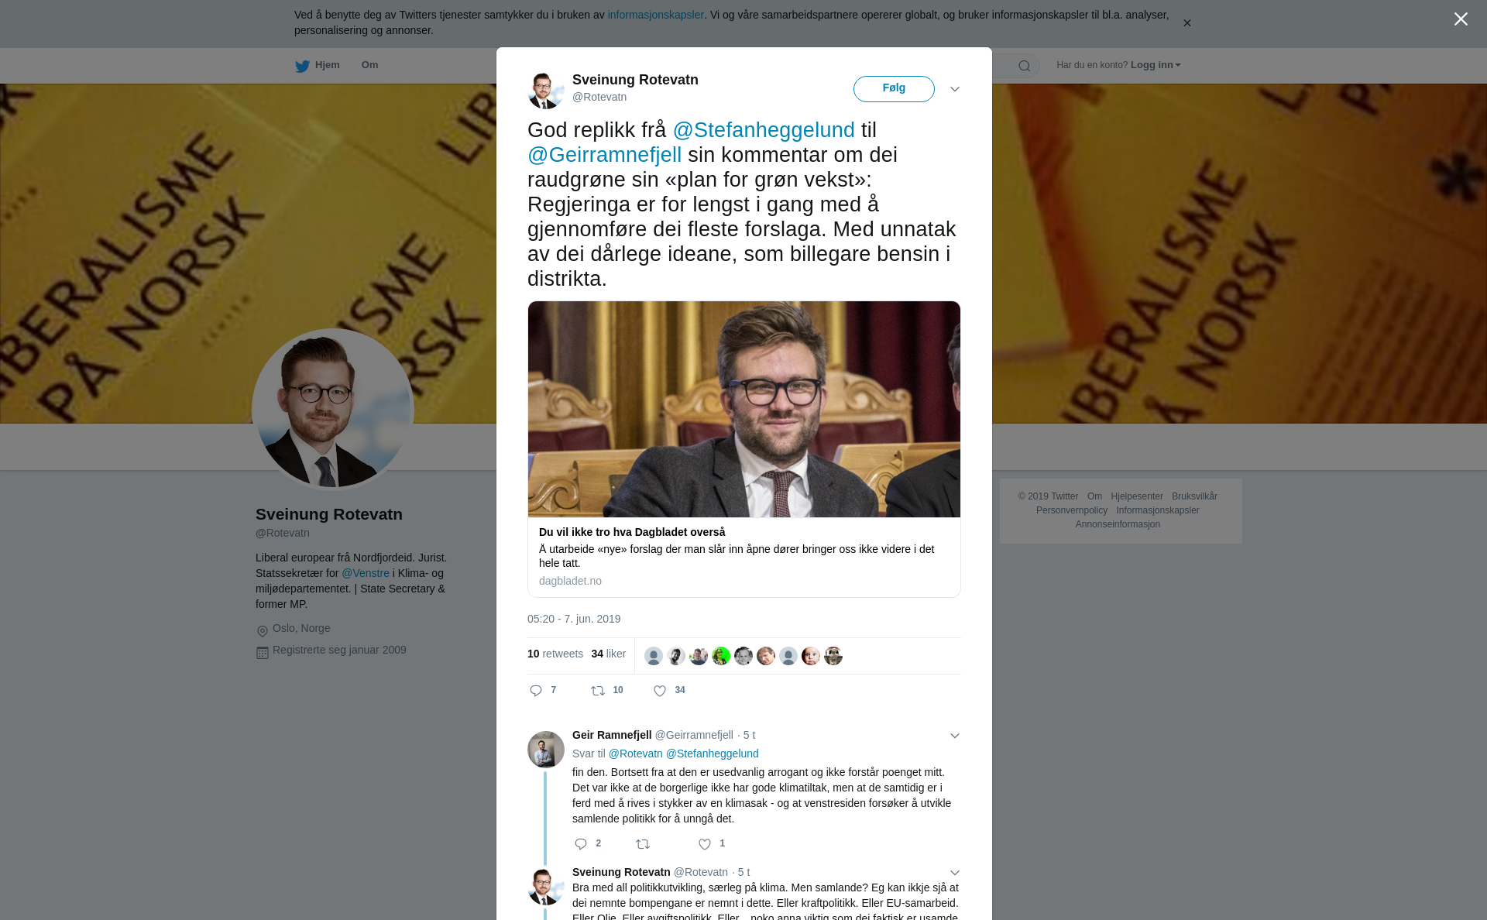Image resolution: width=1487 pixels, height=920 pixels.
Task: Click the Twitter bird Hjem icon
Action: click(x=302, y=66)
